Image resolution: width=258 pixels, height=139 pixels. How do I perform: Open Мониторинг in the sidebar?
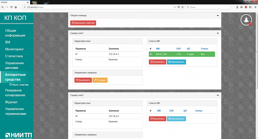coord(14,49)
